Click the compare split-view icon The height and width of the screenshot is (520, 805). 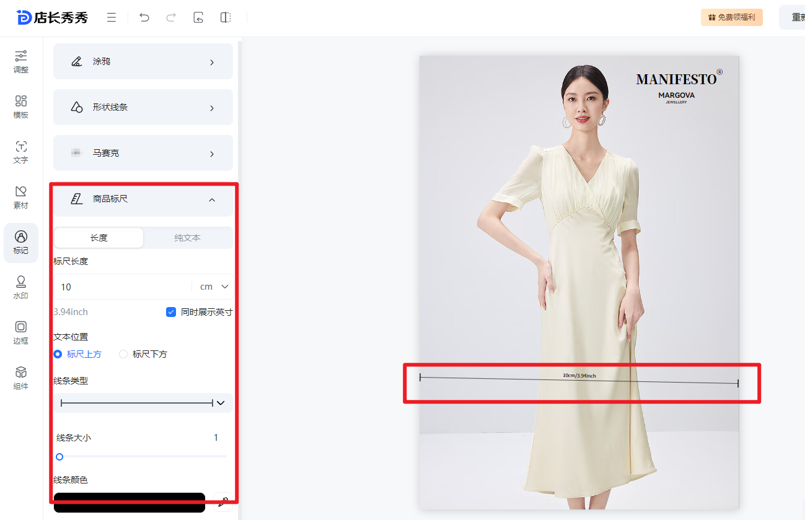coord(226,17)
